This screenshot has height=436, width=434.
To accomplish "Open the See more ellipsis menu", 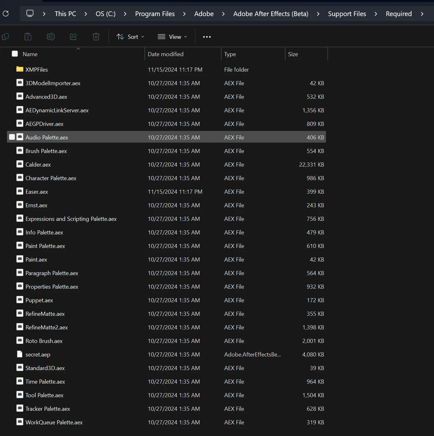I will point(207,37).
